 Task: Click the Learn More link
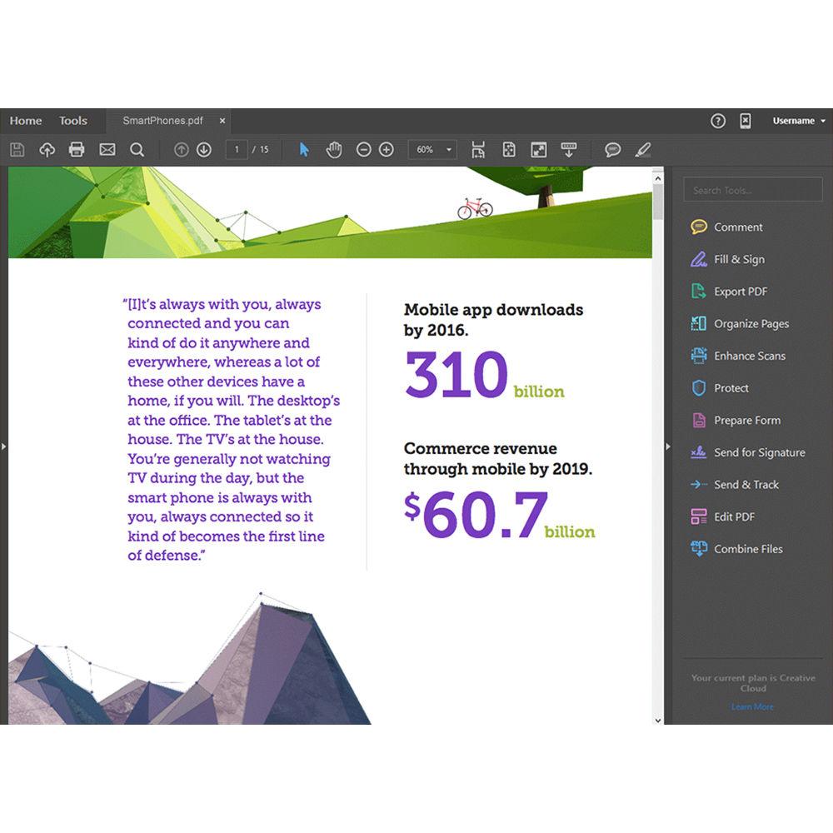pos(752,706)
